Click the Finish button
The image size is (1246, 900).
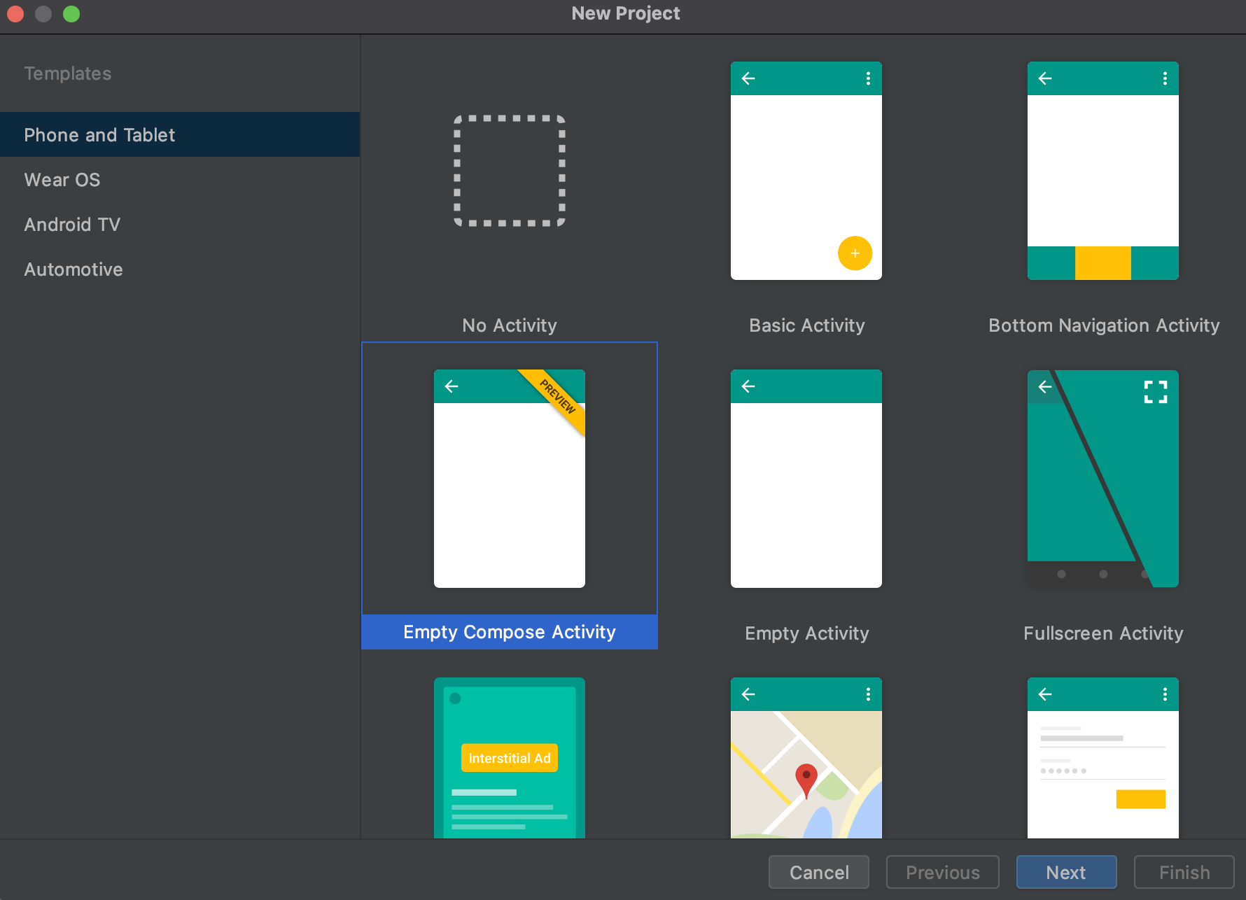point(1184,872)
